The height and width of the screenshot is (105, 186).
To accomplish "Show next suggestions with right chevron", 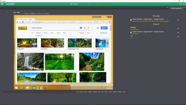I will tap(107, 43).
